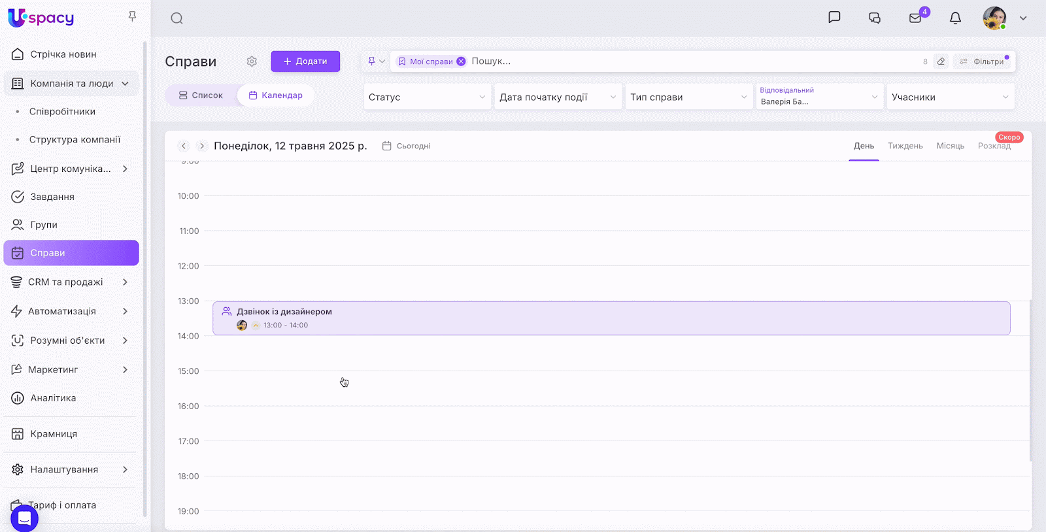Click the Додати button

[x=305, y=61]
